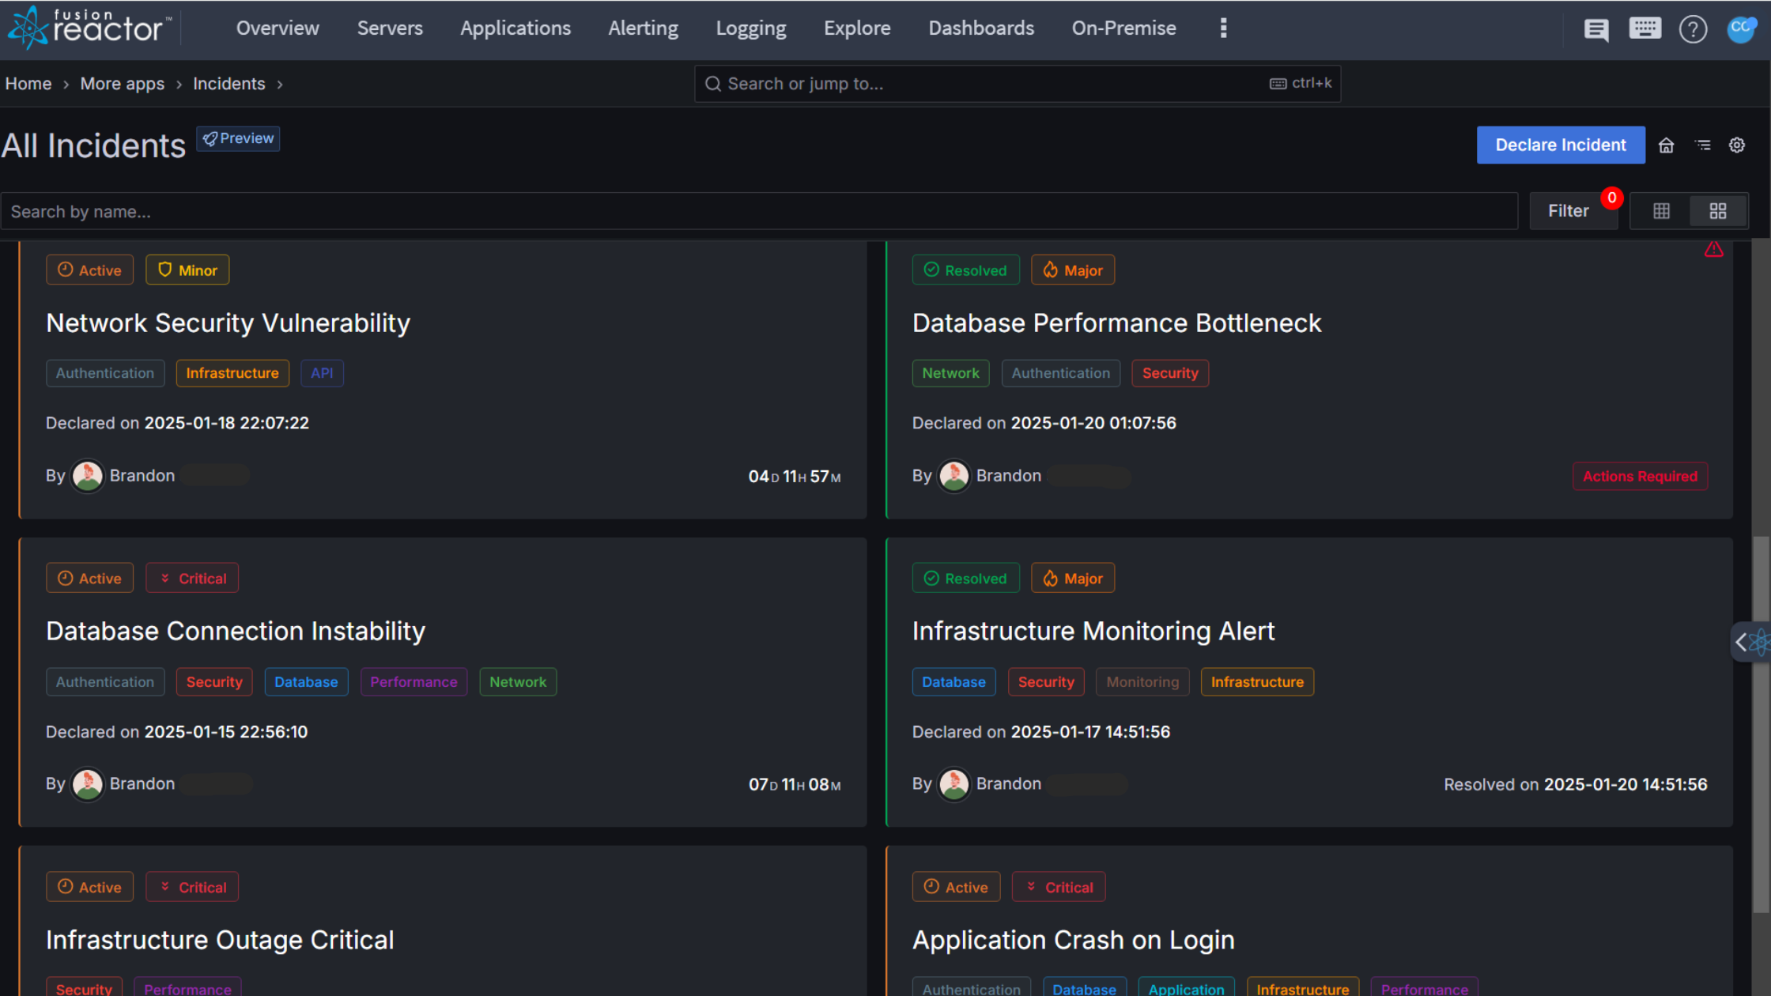Click Critical badge on Database Connection Instability
This screenshot has height=996, width=1771.
[192, 579]
